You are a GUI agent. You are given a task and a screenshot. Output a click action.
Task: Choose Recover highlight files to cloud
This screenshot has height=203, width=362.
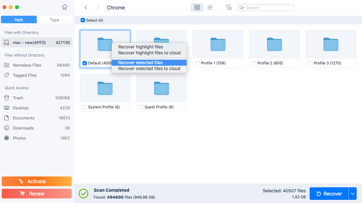149,53
